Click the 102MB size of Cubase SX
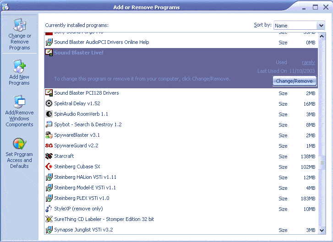The image size is (333, 242). tap(308, 167)
